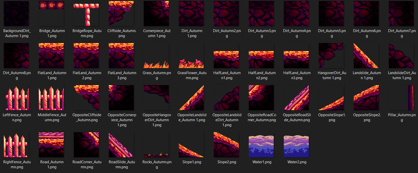Viewport: 418px width, 173px height.
Task: Select the Bridge_Autumn 1.png thumbnail
Action: click(x=51, y=14)
